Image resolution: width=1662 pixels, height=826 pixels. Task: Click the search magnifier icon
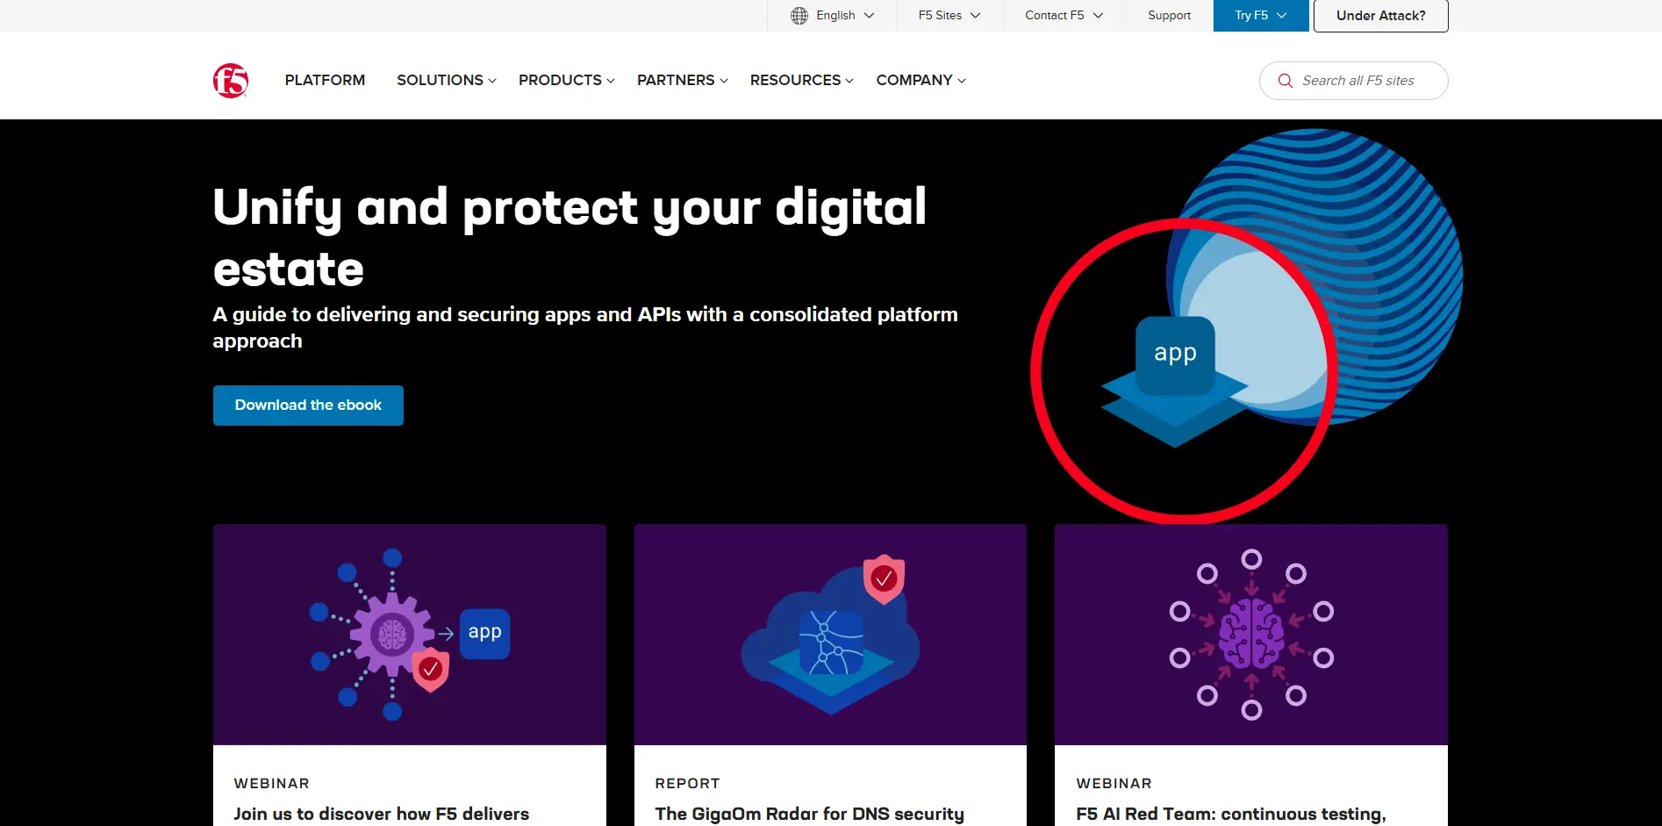click(x=1286, y=81)
